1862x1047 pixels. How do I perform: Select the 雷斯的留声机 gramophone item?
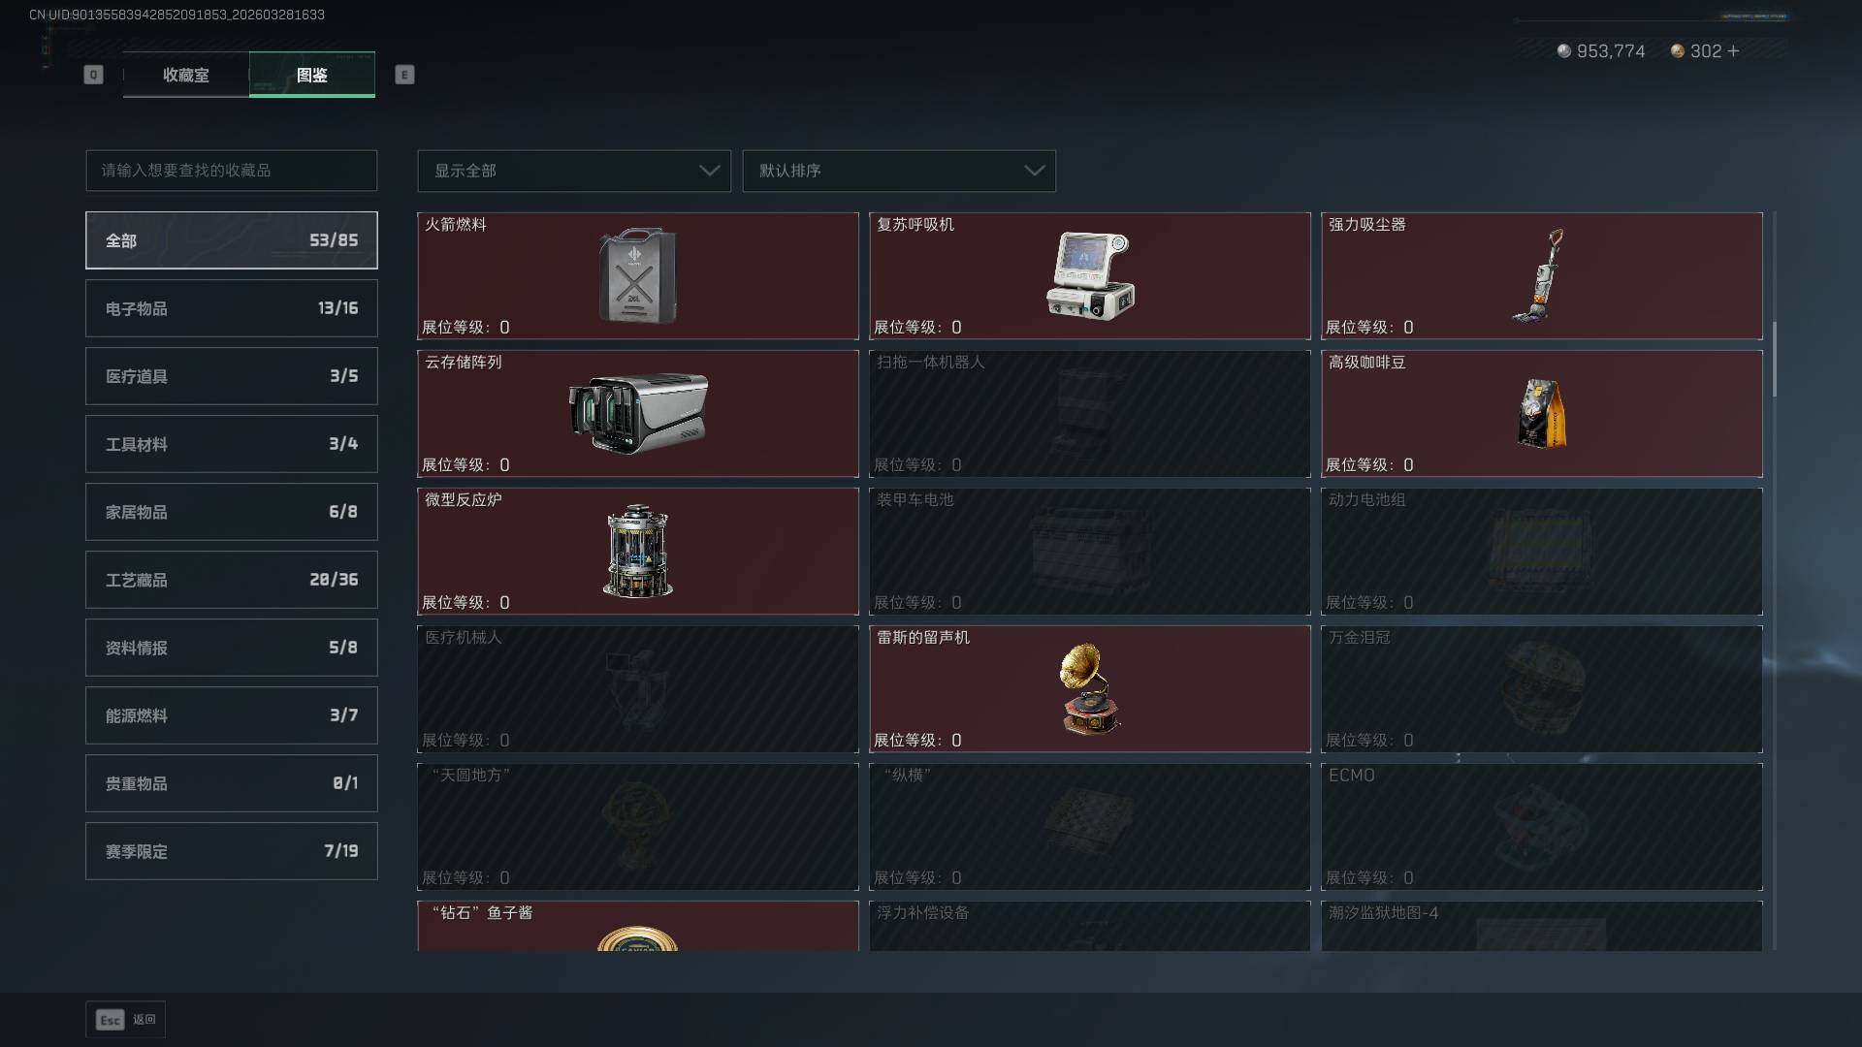coord(1089,688)
